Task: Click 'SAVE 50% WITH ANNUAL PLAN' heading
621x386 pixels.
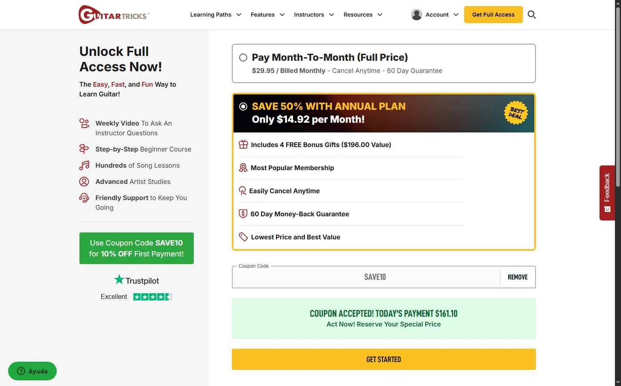Action: tap(329, 106)
